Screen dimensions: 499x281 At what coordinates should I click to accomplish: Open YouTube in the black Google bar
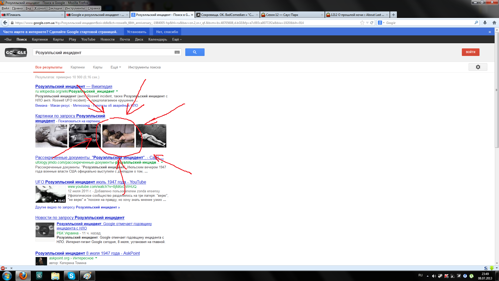(x=88, y=40)
